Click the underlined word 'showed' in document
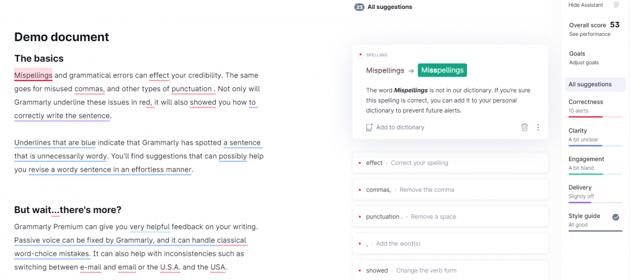 pos(203,103)
